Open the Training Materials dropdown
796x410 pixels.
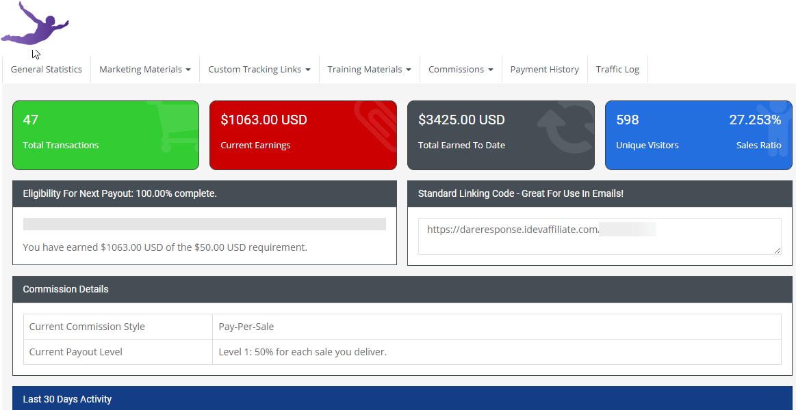pos(369,70)
